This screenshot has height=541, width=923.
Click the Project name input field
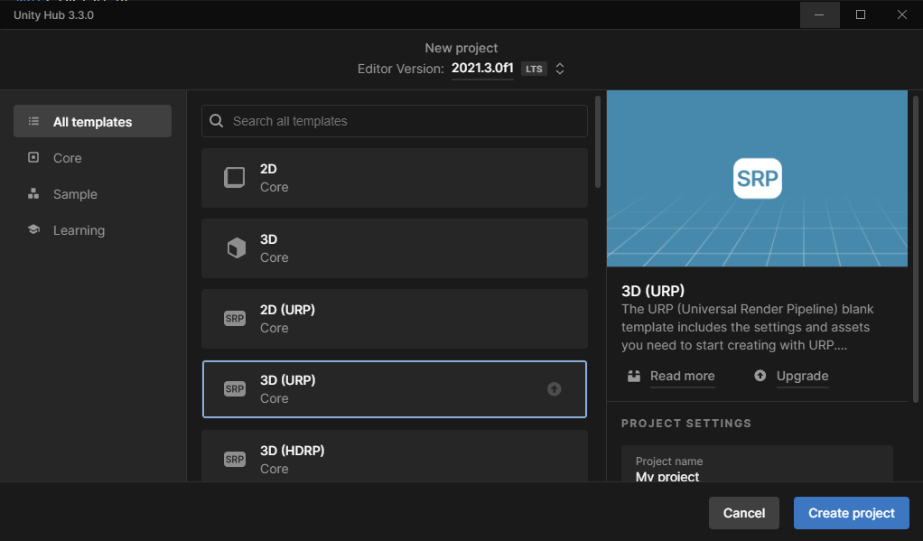click(x=757, y=470)
